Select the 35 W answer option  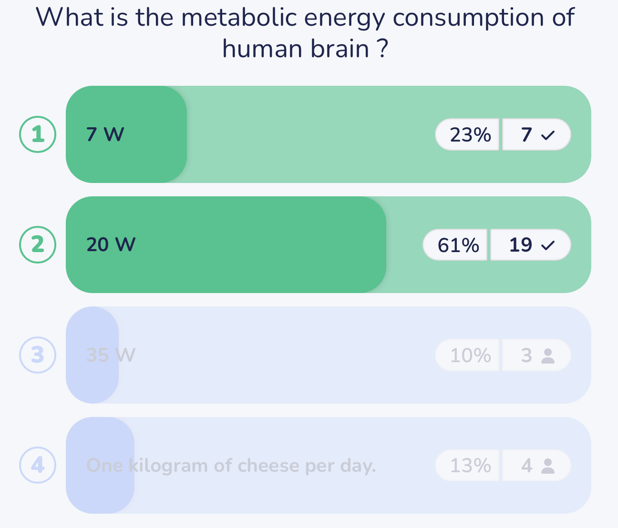click(x=111, y=355)
